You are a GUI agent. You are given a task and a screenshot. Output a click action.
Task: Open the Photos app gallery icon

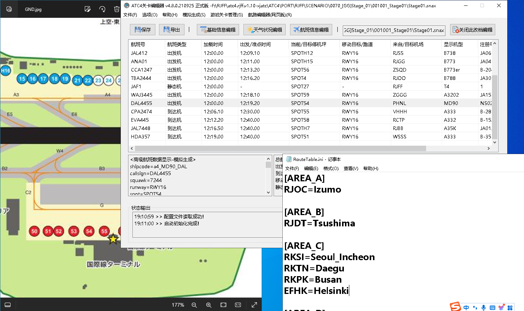(9, 9)
